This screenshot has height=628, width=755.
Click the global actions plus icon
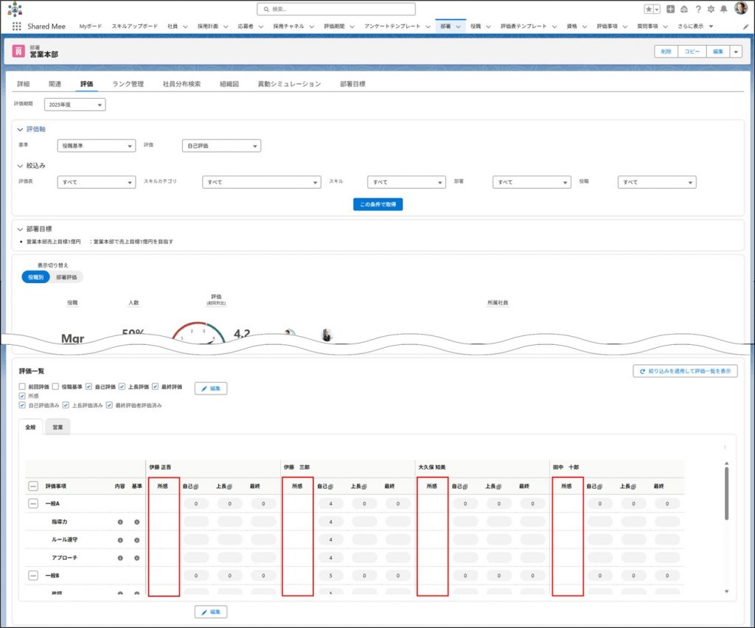(670, 9)
